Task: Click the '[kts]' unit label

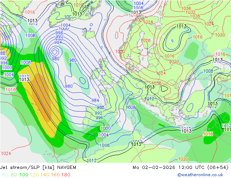Action: [48, 167]
